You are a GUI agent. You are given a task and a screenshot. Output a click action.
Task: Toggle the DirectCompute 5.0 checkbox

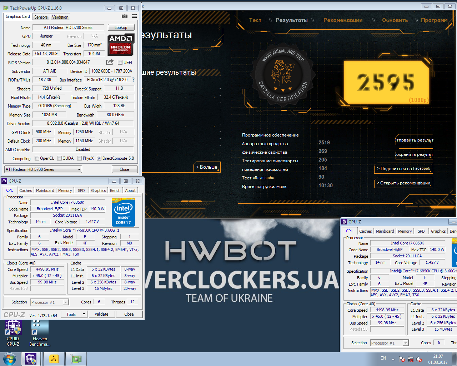pos(99,158)
